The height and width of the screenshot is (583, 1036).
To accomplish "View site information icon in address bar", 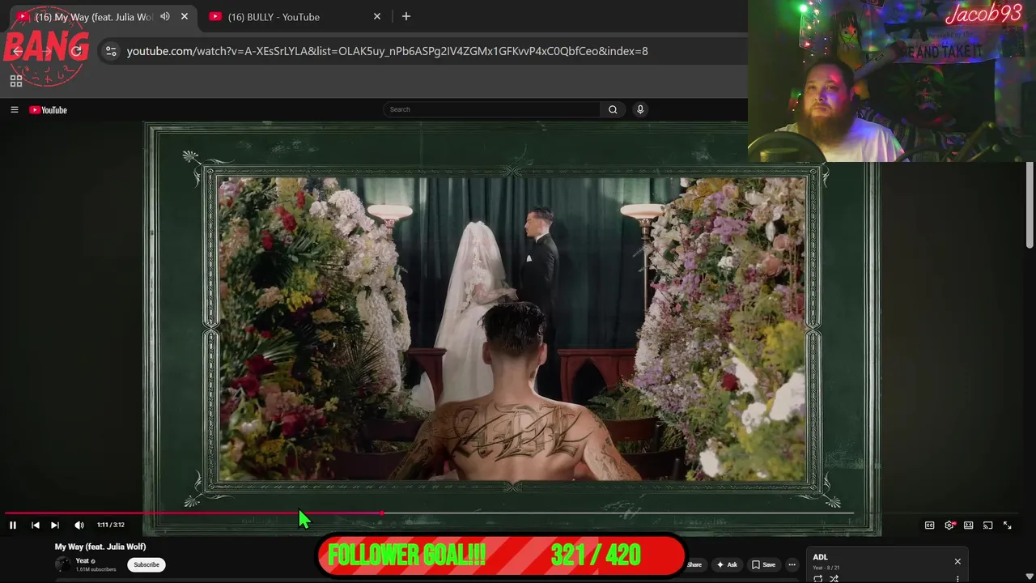I will coord(111,51).
